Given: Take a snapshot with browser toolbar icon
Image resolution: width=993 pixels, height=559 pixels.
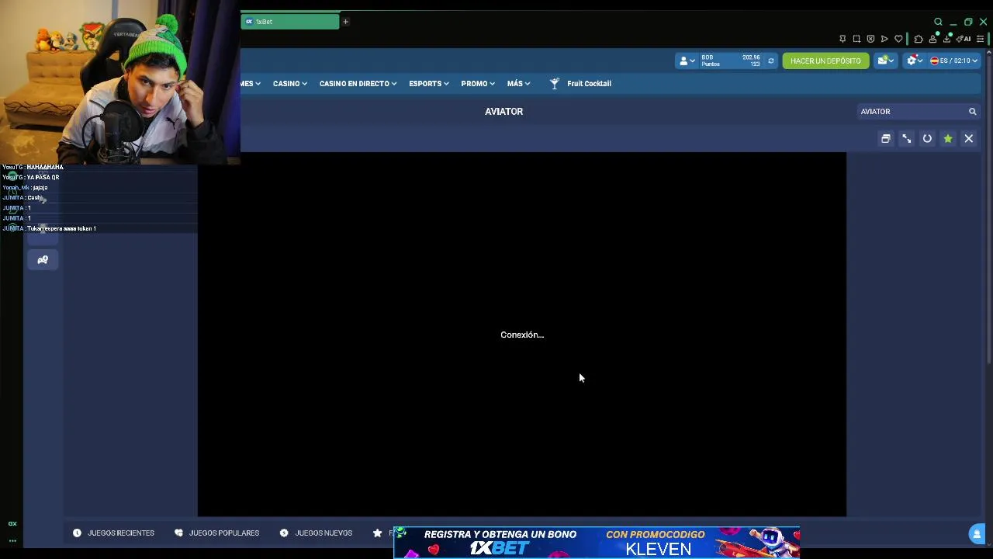Looking at the screenshot, I should 856,39.
